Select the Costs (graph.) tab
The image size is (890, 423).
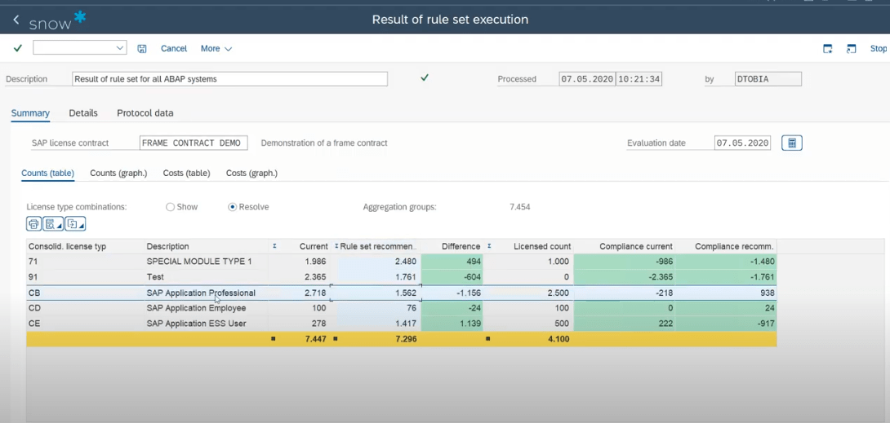click(251, 174)
